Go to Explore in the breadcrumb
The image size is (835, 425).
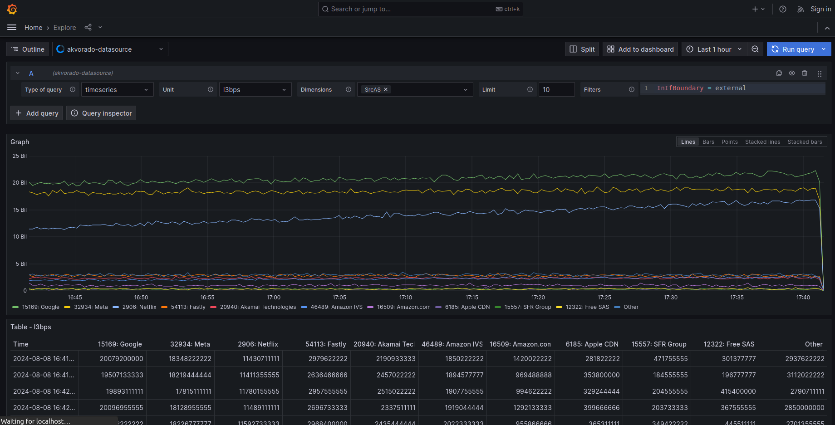click(x=64, y=27)
